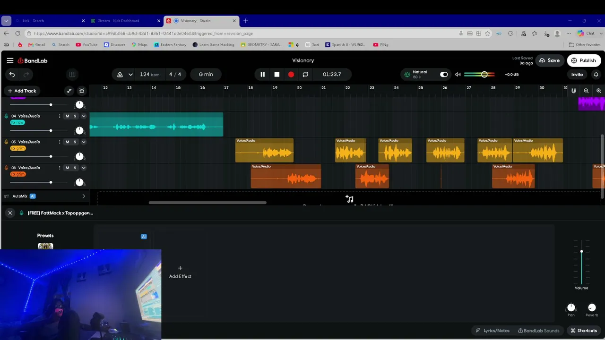Close the effects panel with the X
605x340 pixels.
[x=10, y=213]
